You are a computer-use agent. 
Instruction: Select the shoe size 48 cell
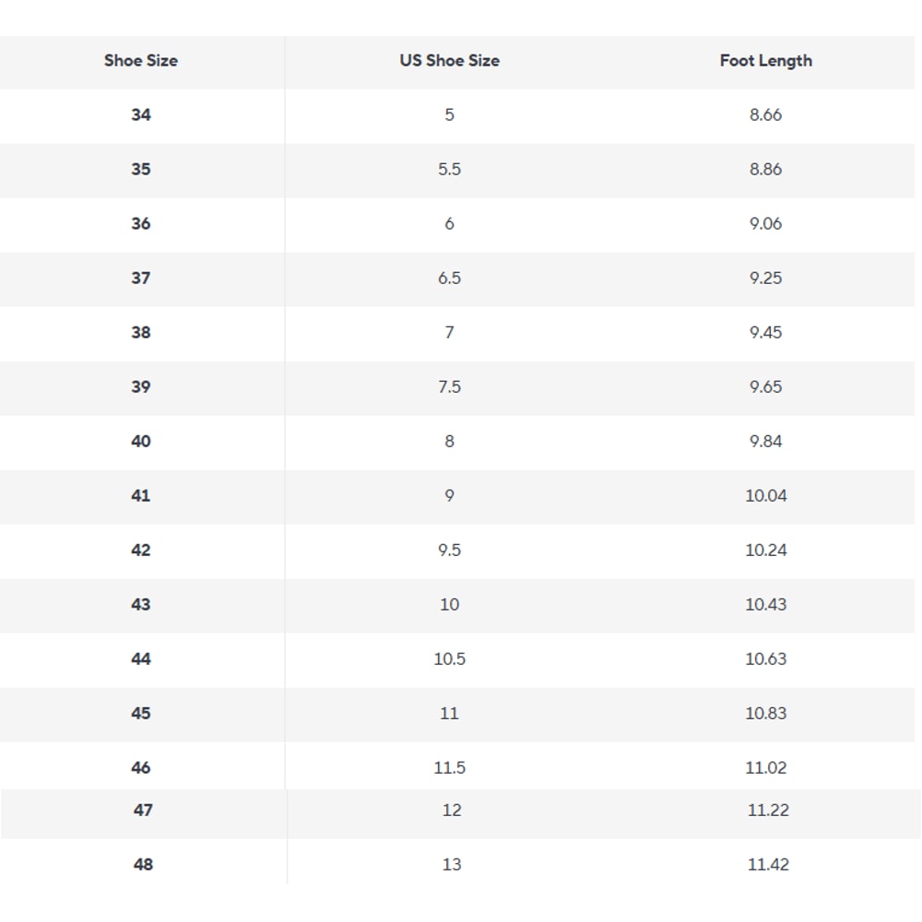coord(143,864)
